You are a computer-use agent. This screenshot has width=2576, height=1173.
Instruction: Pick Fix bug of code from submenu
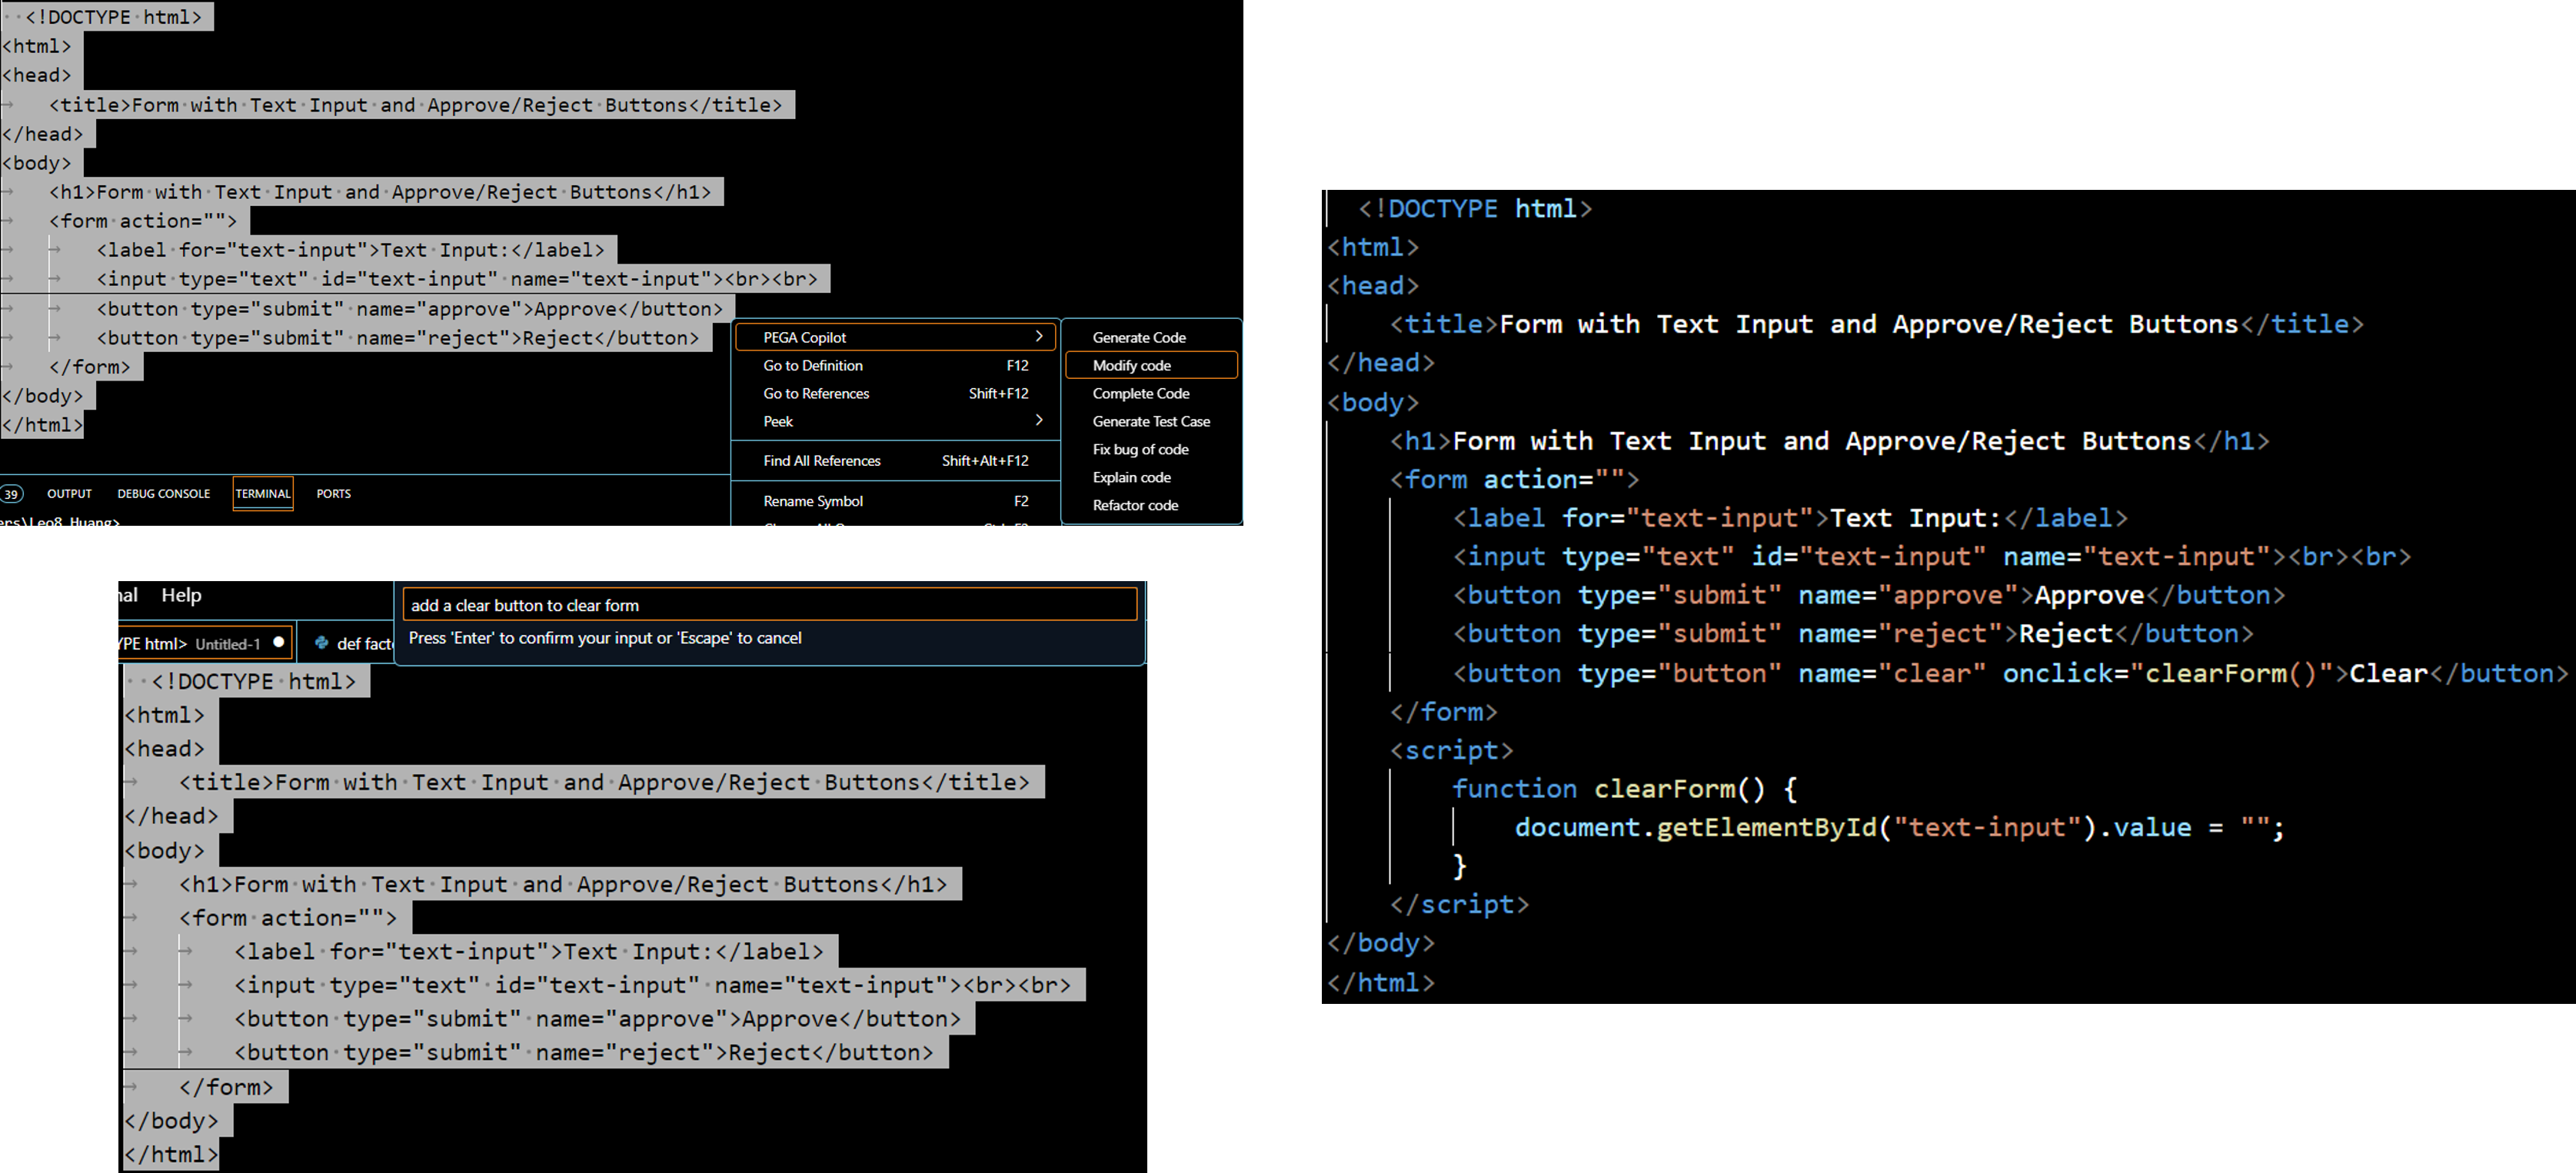pos(1151,449)
